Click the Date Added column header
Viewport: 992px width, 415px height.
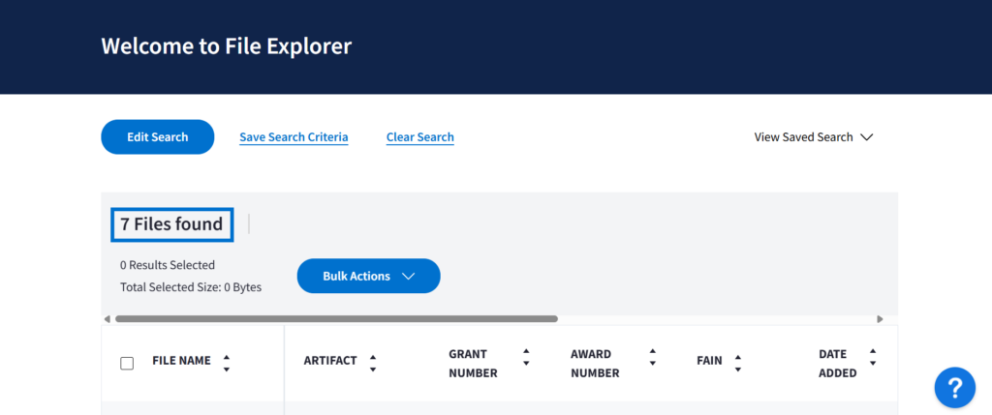(837, 363)
